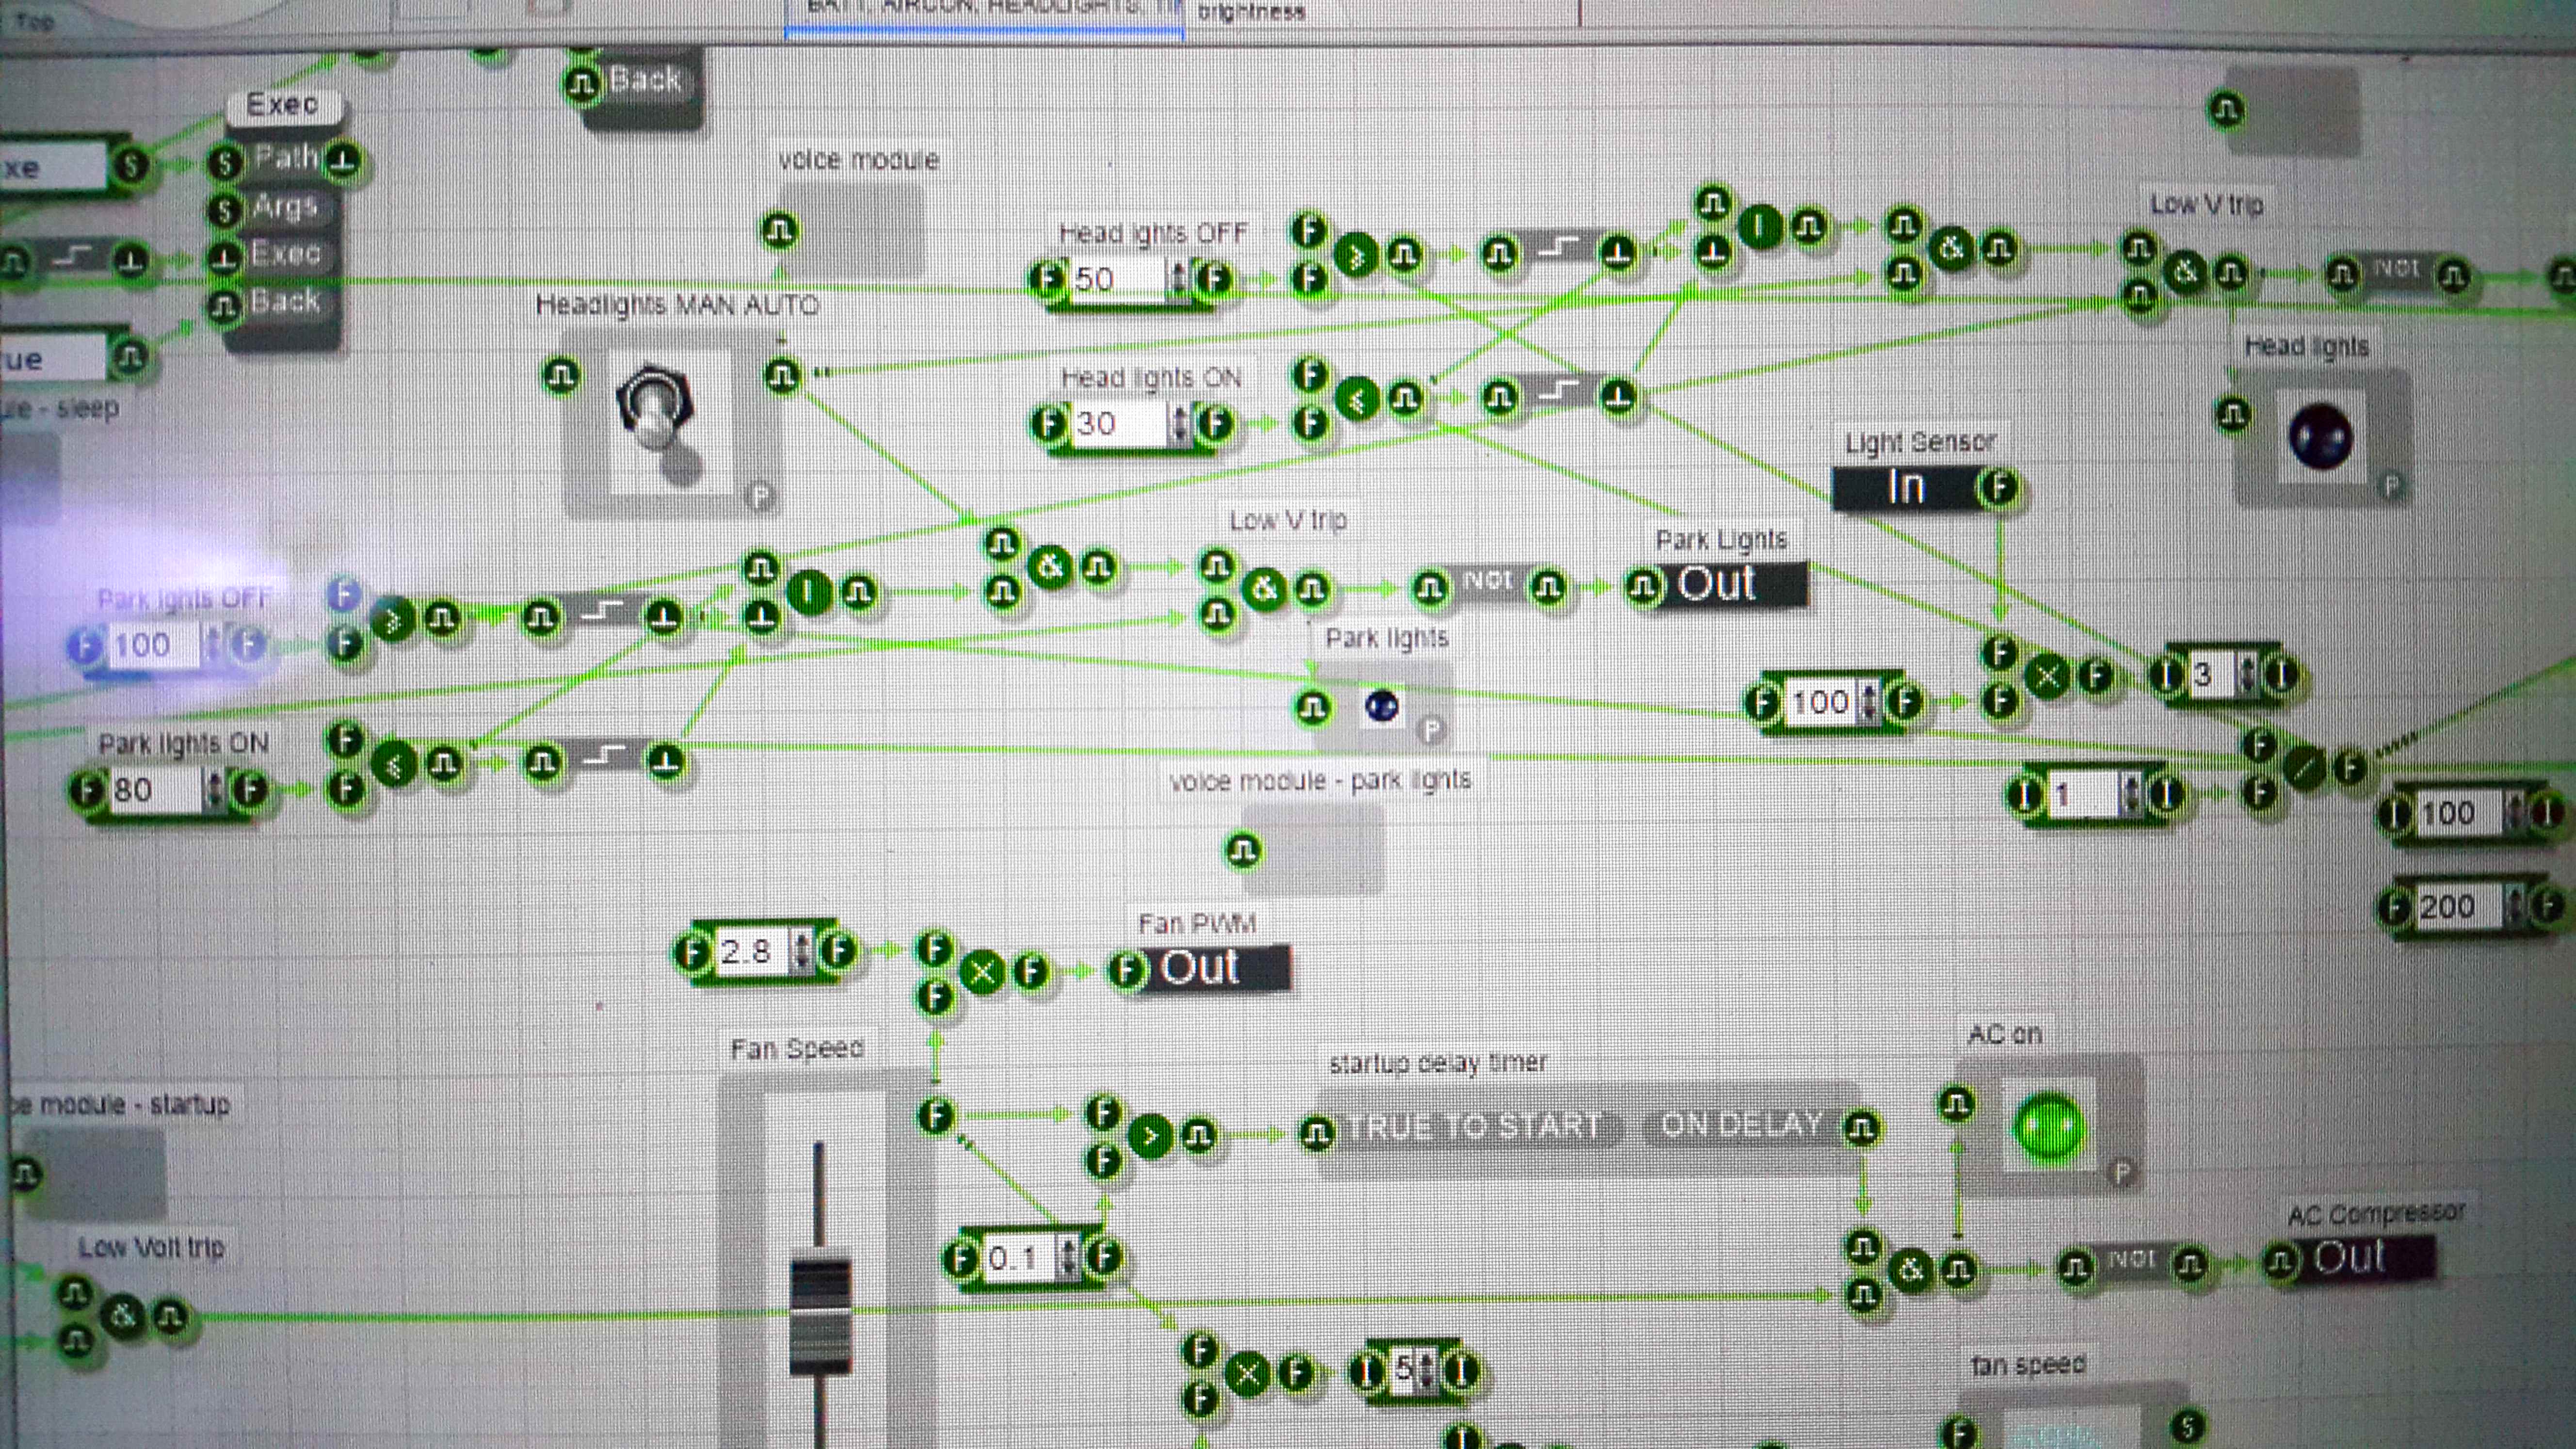The width and height of the screenshot is (2576, 1449).
Task: Click the ON DELAY output label
Action: point(1741,1125)
